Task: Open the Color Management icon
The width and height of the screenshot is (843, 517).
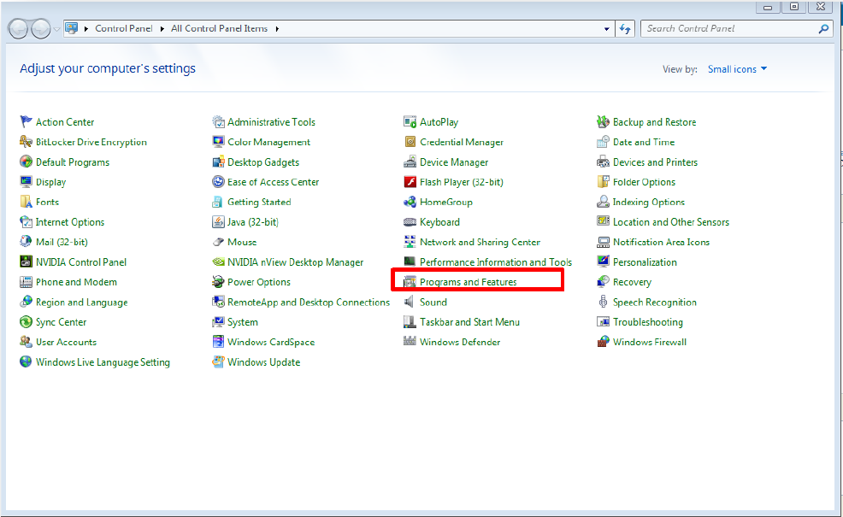Action: (x=218, y=142)
